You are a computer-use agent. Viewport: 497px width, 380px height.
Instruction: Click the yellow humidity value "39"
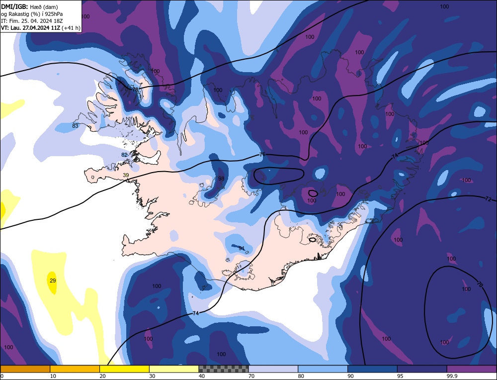click(x=126, y=175)
